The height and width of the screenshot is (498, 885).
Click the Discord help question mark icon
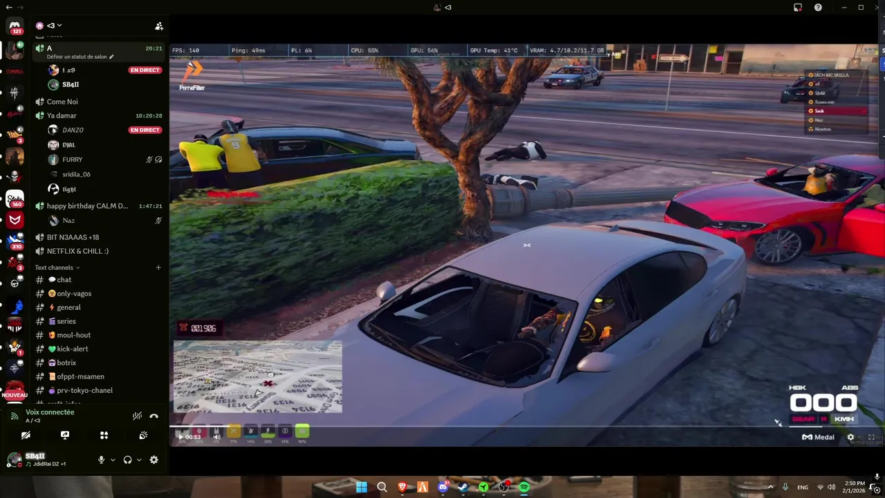[x=818, y=8]
